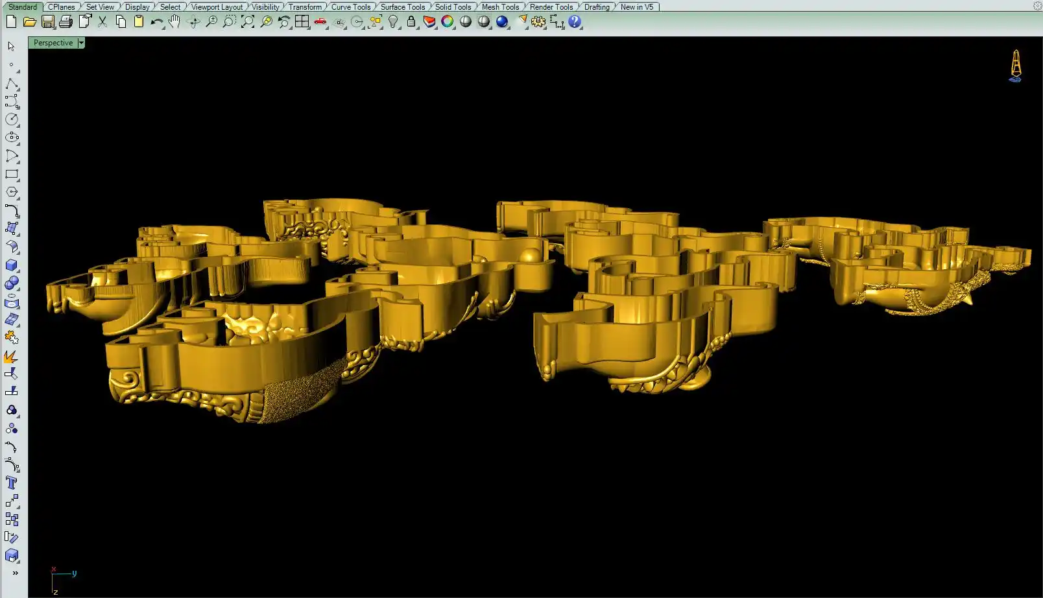Click the Pan hand icon

(174, 22)
